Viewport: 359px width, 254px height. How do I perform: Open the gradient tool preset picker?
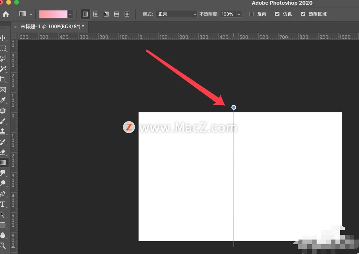point(25,14)
